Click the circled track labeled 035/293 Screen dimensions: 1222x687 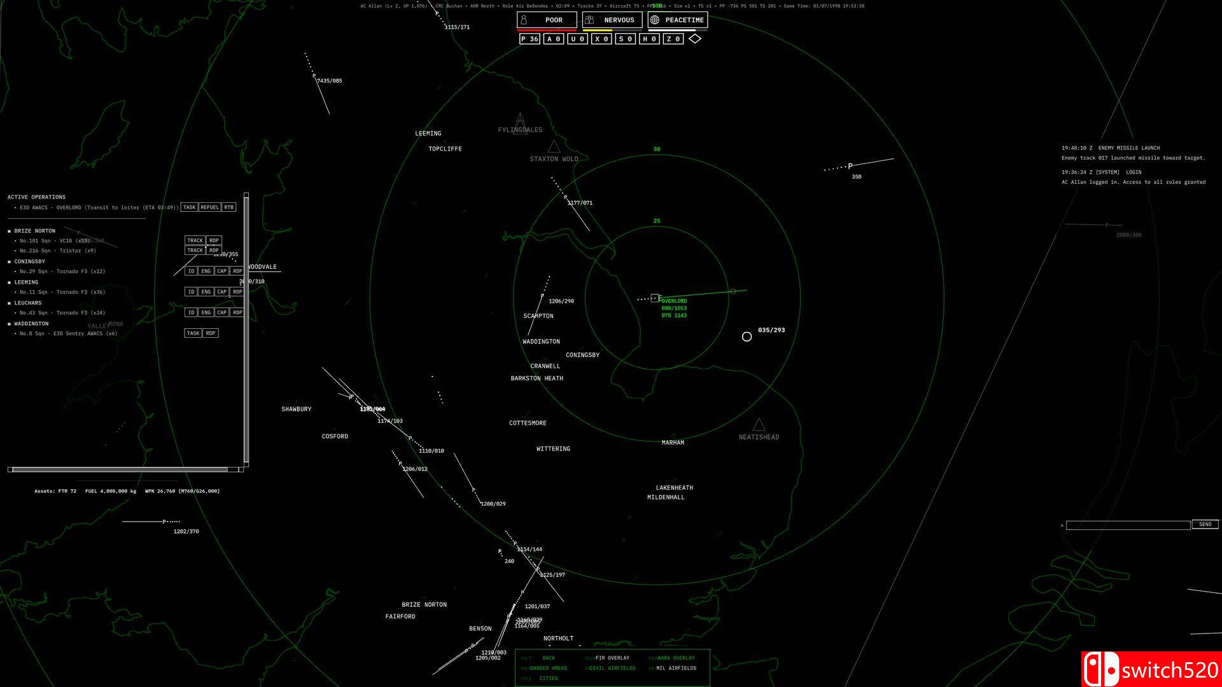747,337
